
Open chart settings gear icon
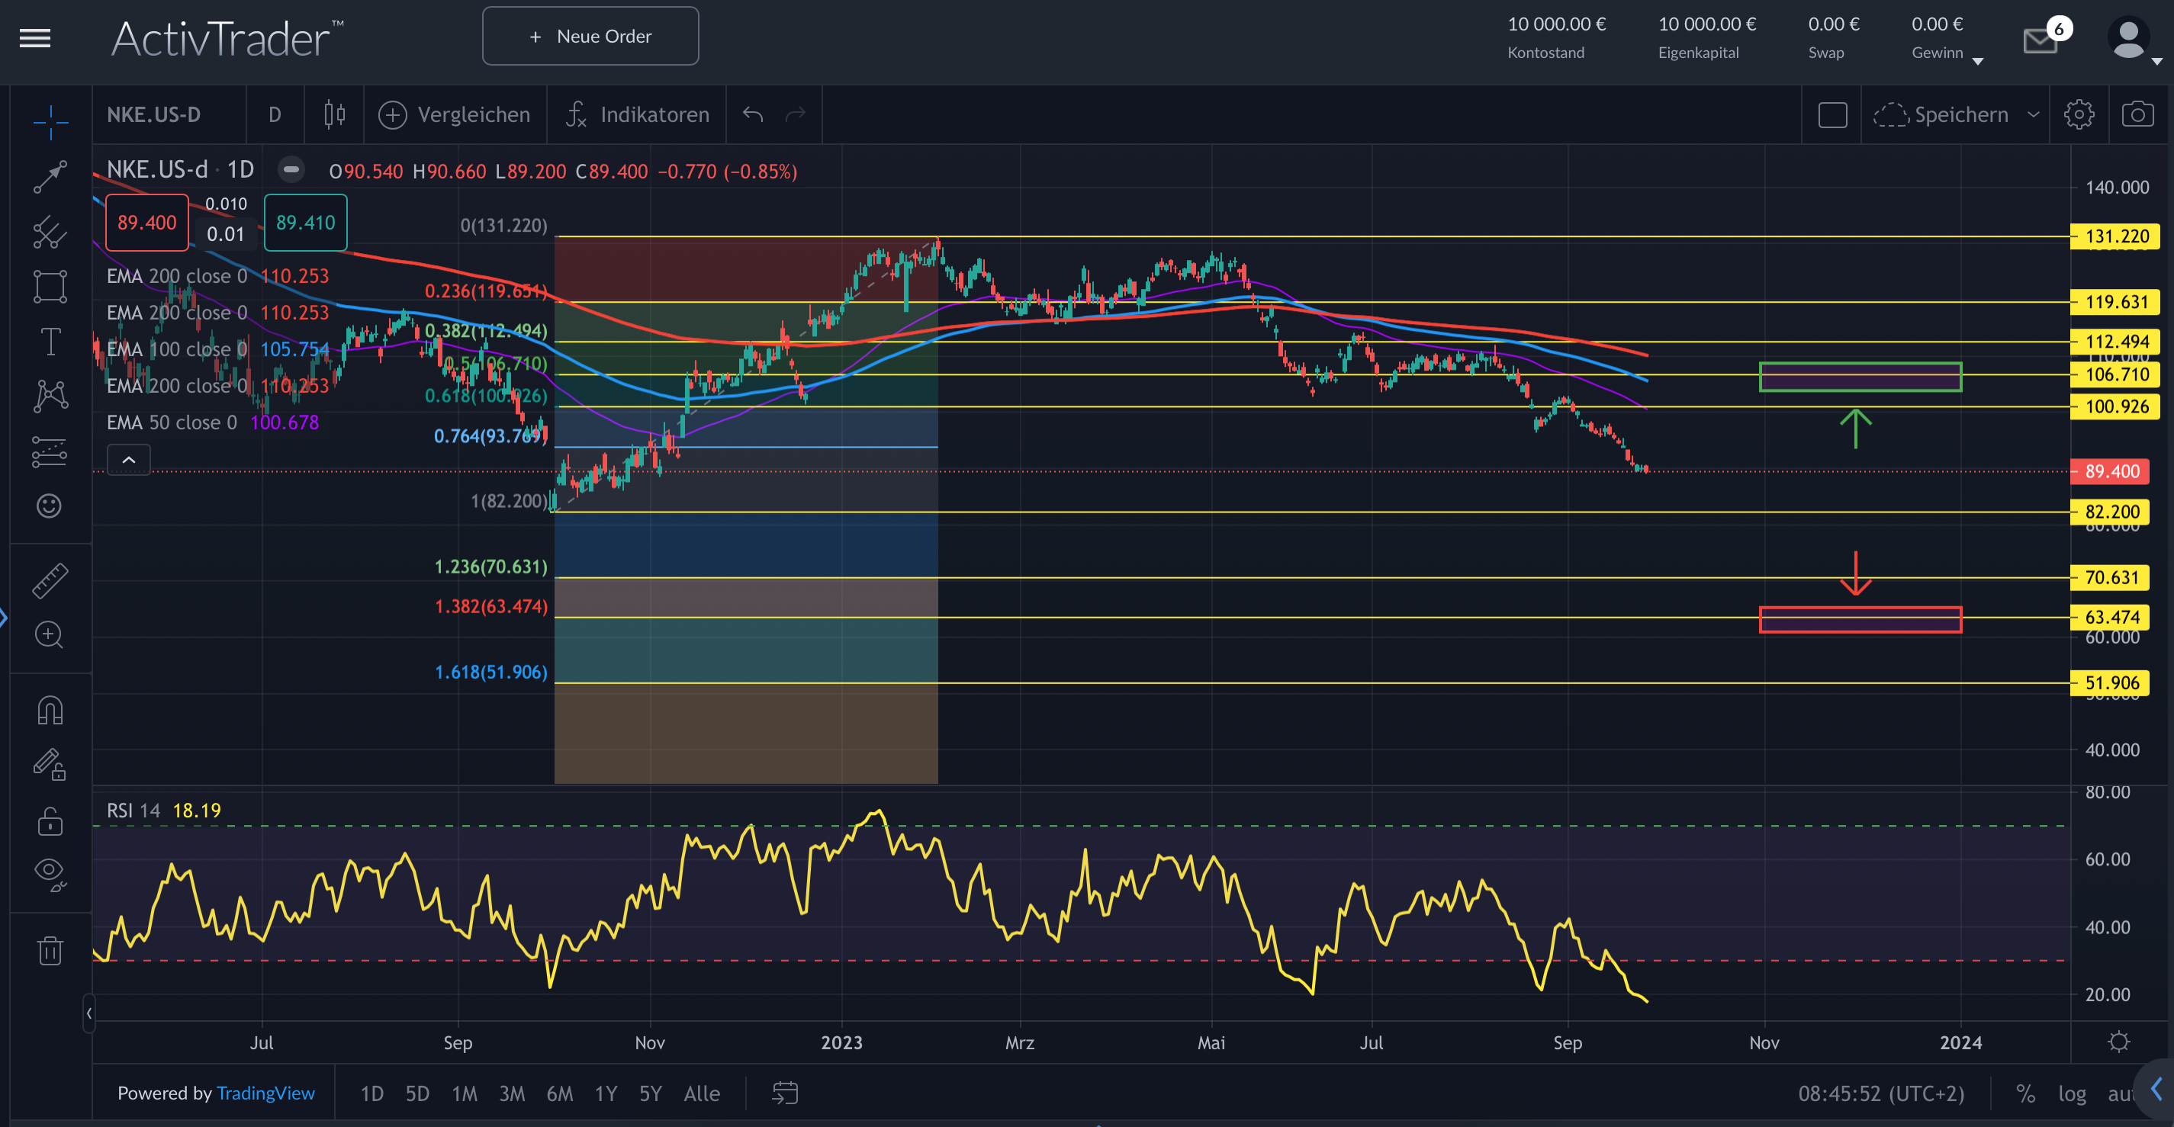(2079, 114)
